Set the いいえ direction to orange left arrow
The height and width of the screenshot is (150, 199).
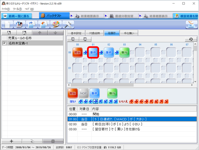coord(141,102)
